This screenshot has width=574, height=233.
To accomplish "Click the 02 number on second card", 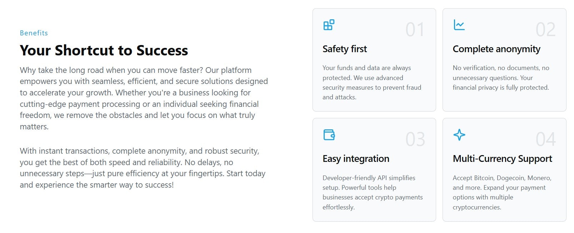I will coord(545,30).
